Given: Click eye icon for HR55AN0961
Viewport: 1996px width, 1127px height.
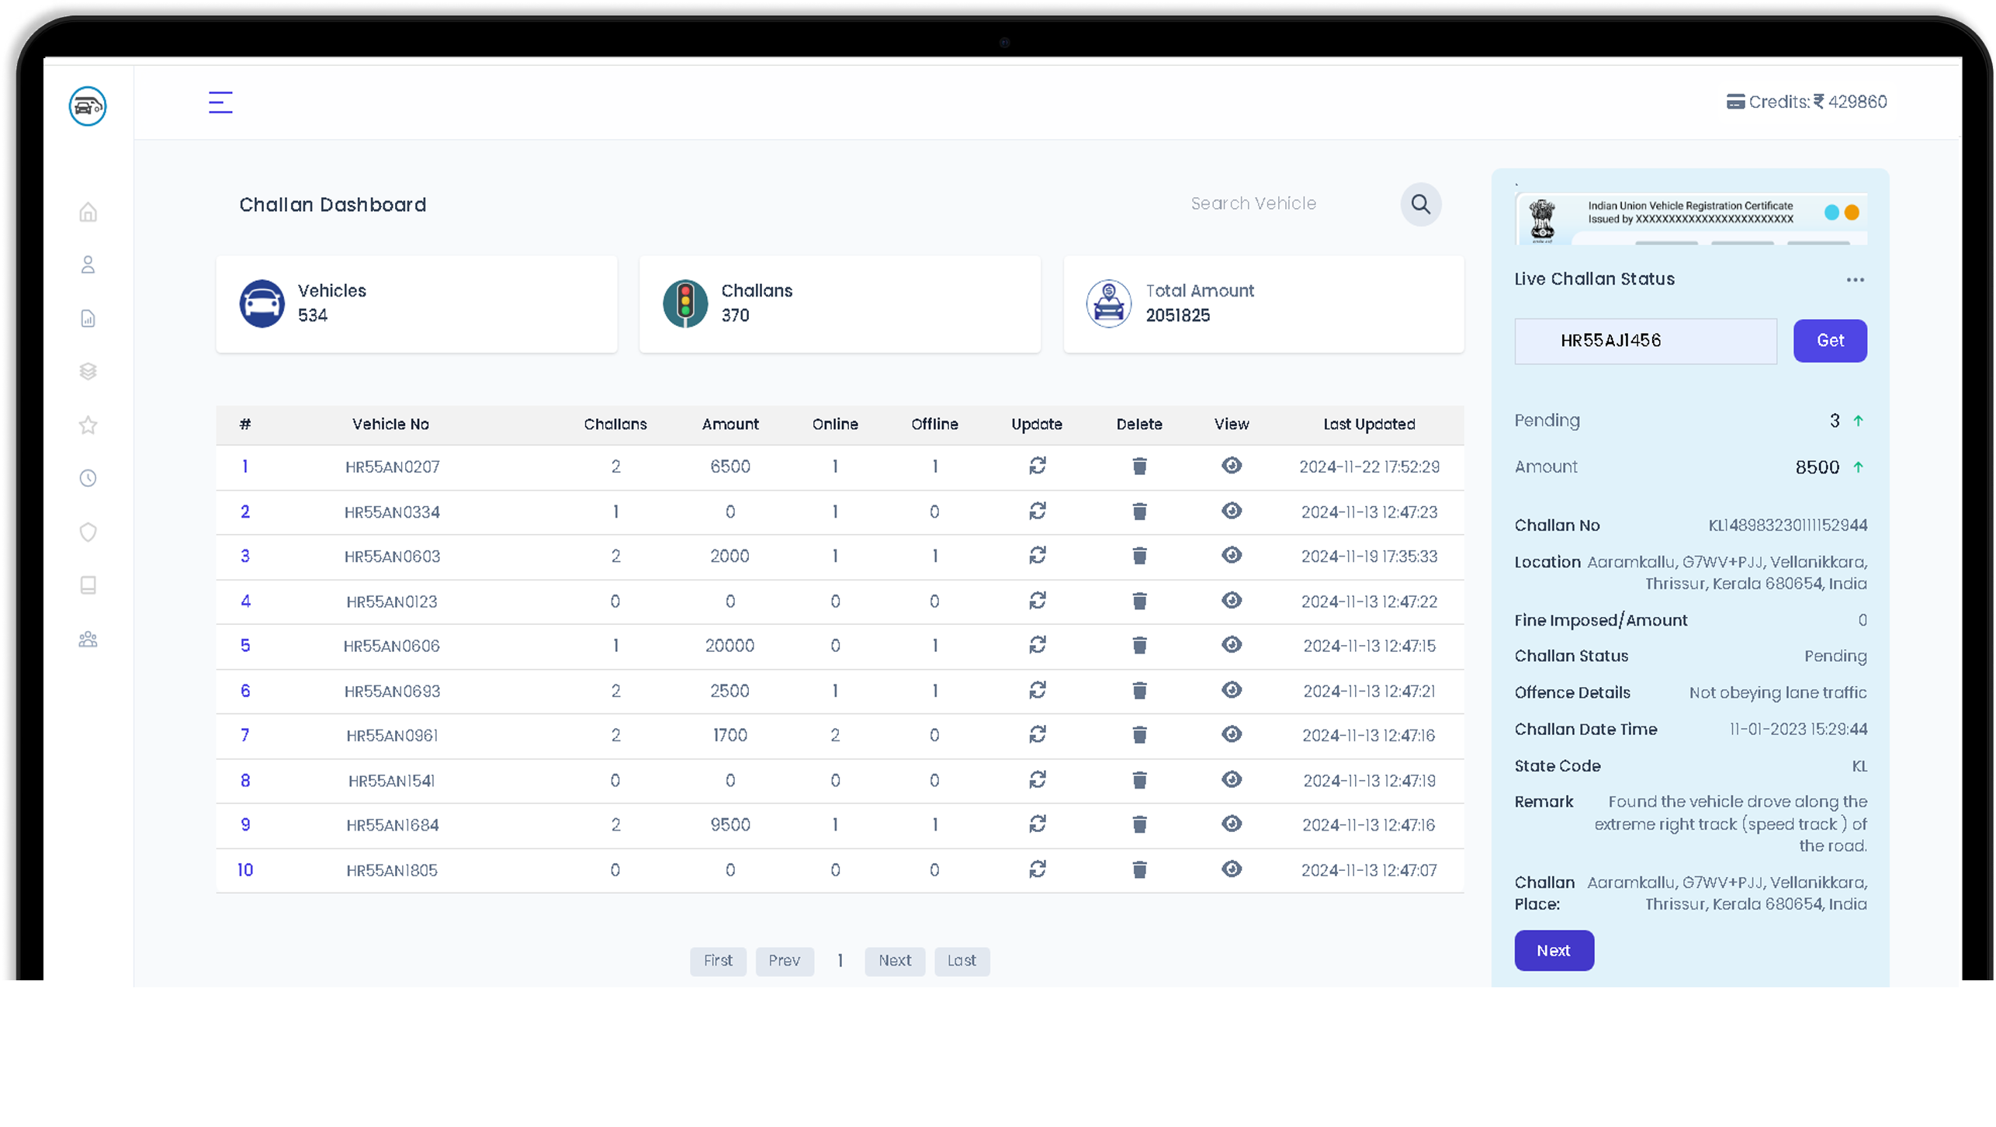Looking at the screenshot, I should click(x=1231, y=734).
